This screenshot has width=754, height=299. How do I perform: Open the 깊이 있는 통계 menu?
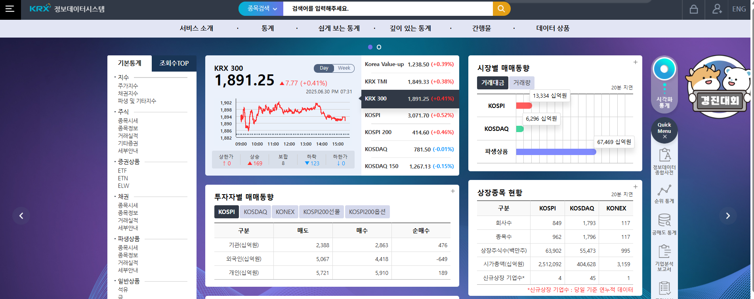[410, 28]
